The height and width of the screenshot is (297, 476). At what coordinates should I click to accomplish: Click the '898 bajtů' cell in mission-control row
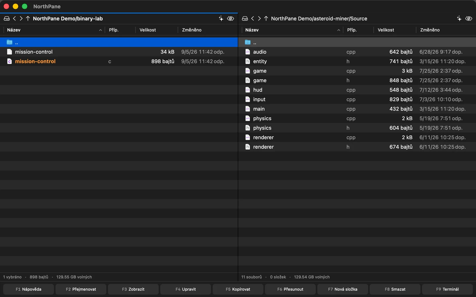163,61
